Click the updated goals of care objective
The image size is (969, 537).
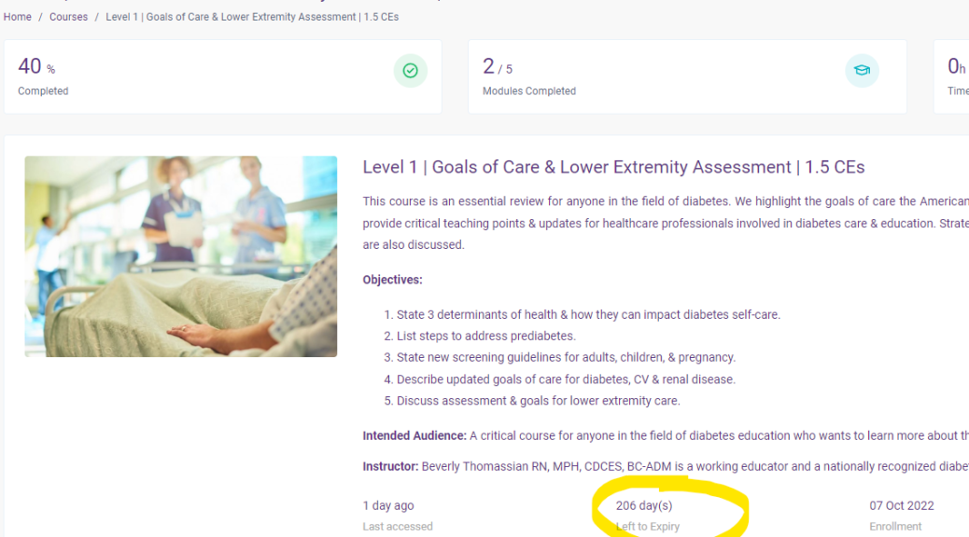click(x=566, y=379)
